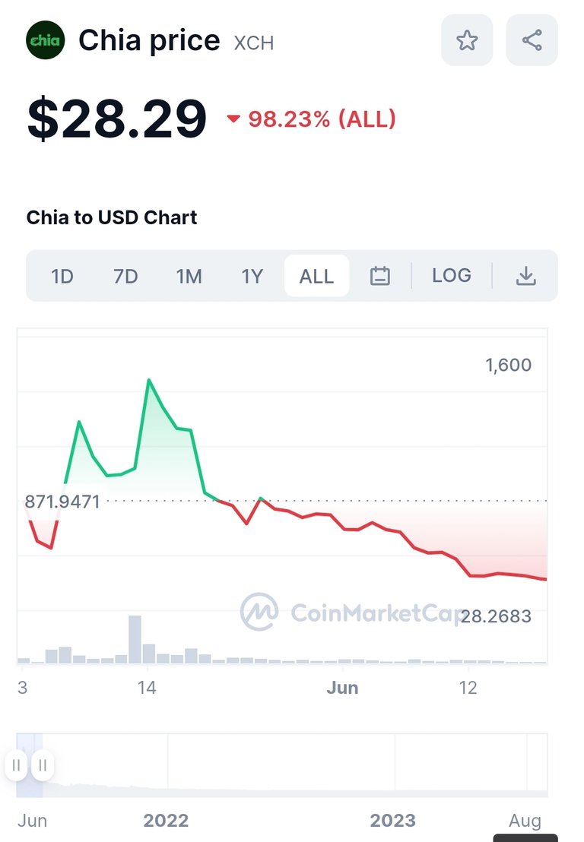The width and height of the screenshot is (584, 842).
Task: Click the 2022 area of timeline navigator
Action: coord(166,821)
